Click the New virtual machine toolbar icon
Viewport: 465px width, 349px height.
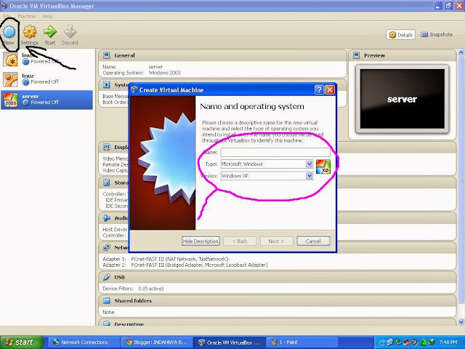coord(9,32)
